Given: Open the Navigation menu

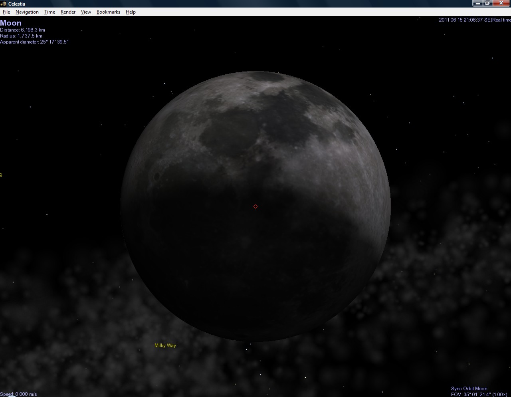Looking at the screenshot, I should (x=27, y=12).
